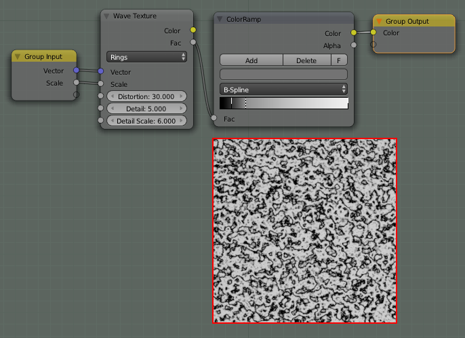Increase Detail Scale with right arrow
The image size is (465, 338).
pyautogui.click(x=181, y=121)
